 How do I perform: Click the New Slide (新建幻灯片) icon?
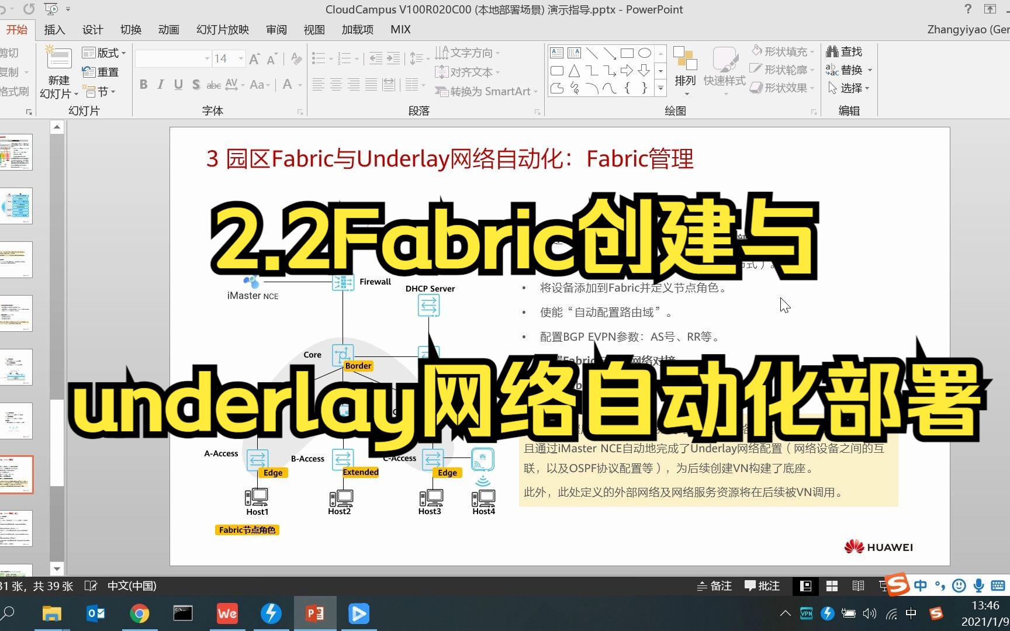coord(59,58)
